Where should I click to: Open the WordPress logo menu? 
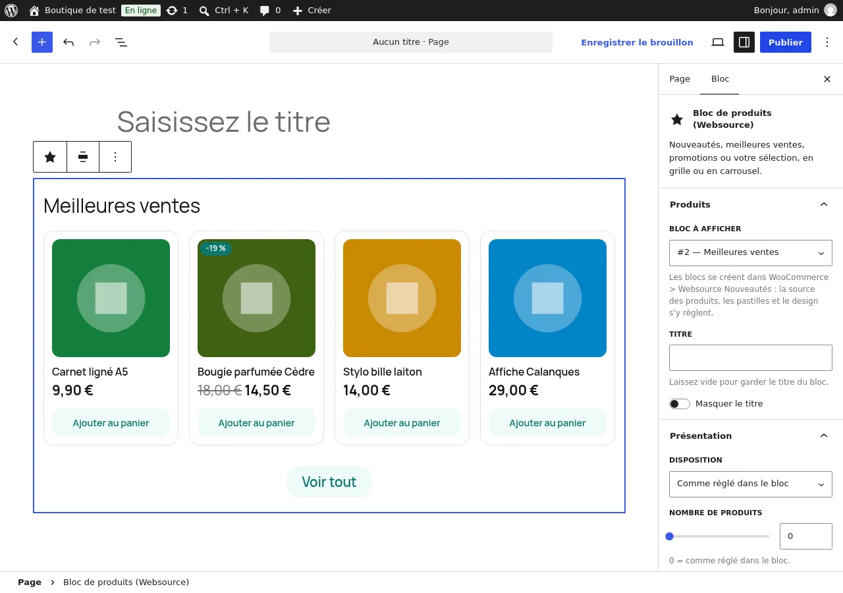coord(11,11)
